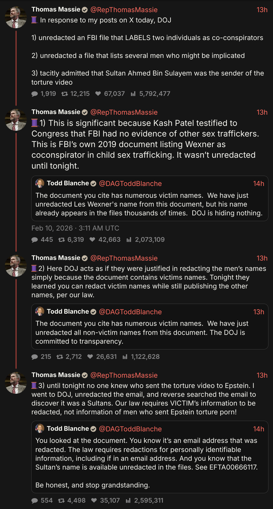Viewport: 273px width, 509px height.
Task: Like the post with 35,107 hearts
Action: click(x=94, y=501)
